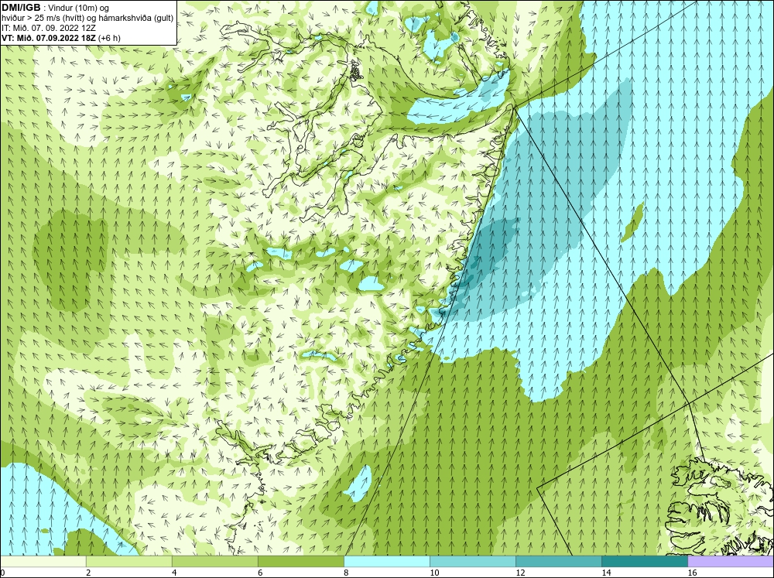Viewport: 774px width, 578px height.
Task: Click the 2–4 m/s light green legend swatch
Action: click(128, 562)
